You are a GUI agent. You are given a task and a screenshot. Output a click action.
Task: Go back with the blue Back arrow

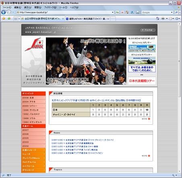[4, 13]
